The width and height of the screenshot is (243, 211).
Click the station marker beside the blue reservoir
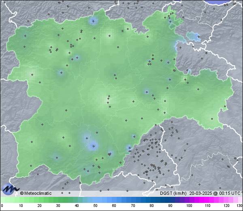[198, 36]
